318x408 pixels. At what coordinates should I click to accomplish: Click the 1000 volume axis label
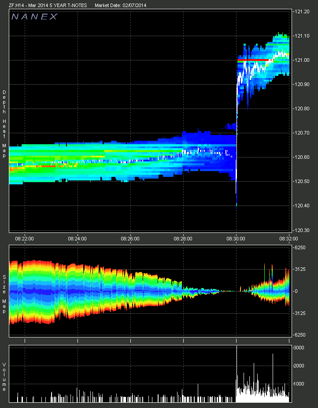[x=299, y=384]
